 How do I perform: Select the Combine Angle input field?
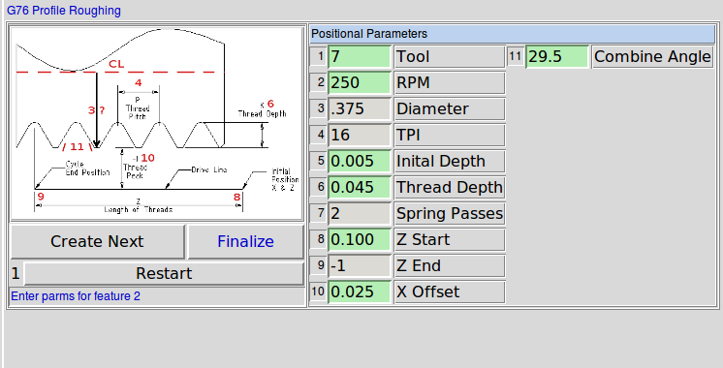pos(557,56)
